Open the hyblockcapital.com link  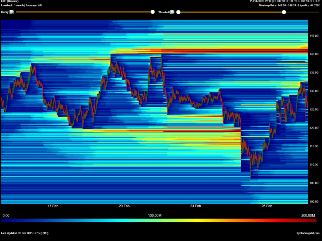[308, 233]
